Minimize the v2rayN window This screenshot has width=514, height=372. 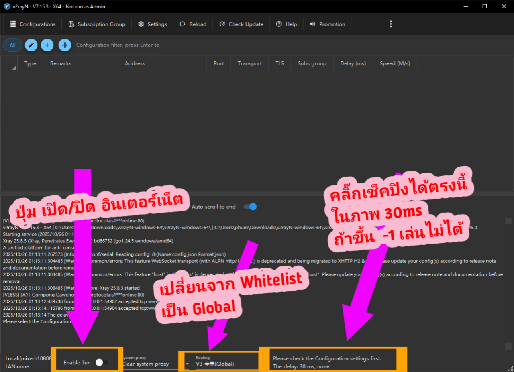point(465,6)
